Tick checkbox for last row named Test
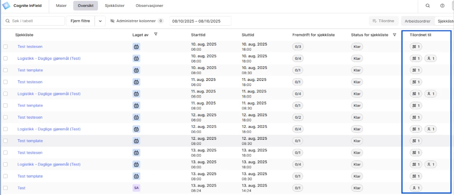This screenshot has height=195, width=454. click(x=6, y=188)
